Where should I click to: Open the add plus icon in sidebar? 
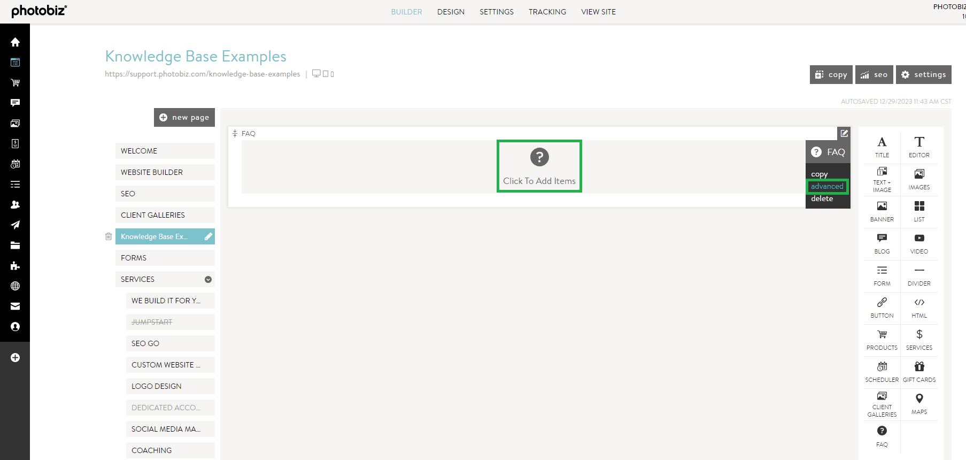pyautogui.click(x=15, y=357)
